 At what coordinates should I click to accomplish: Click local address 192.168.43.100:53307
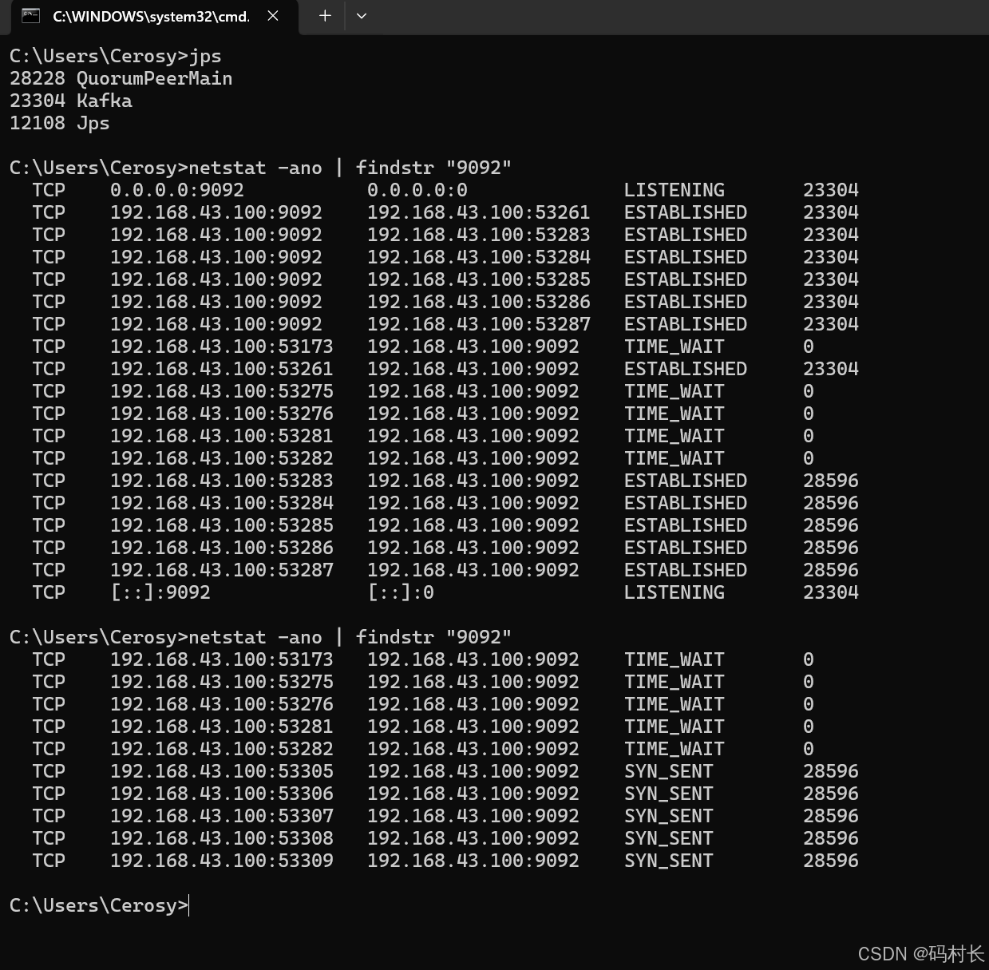[222, 816]
